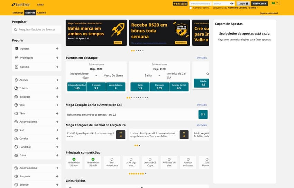Expand Futsal arrow
The width and height of the screenshot is (294, 188).
click(57, 155)
